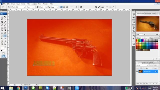The height and width of the screenshot is (90, 160).
Task: Center align text
Action: (x=64, y=7)
